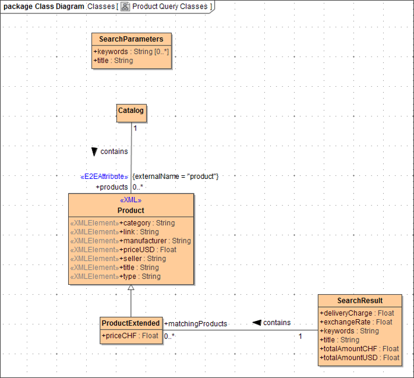Screen dimensions: 414x378
Task: Click the +keywords : String [0..*] attribute
Action: pos(131,51)
